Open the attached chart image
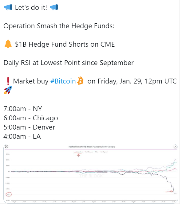The image size is (182, 206). (91, 173)
